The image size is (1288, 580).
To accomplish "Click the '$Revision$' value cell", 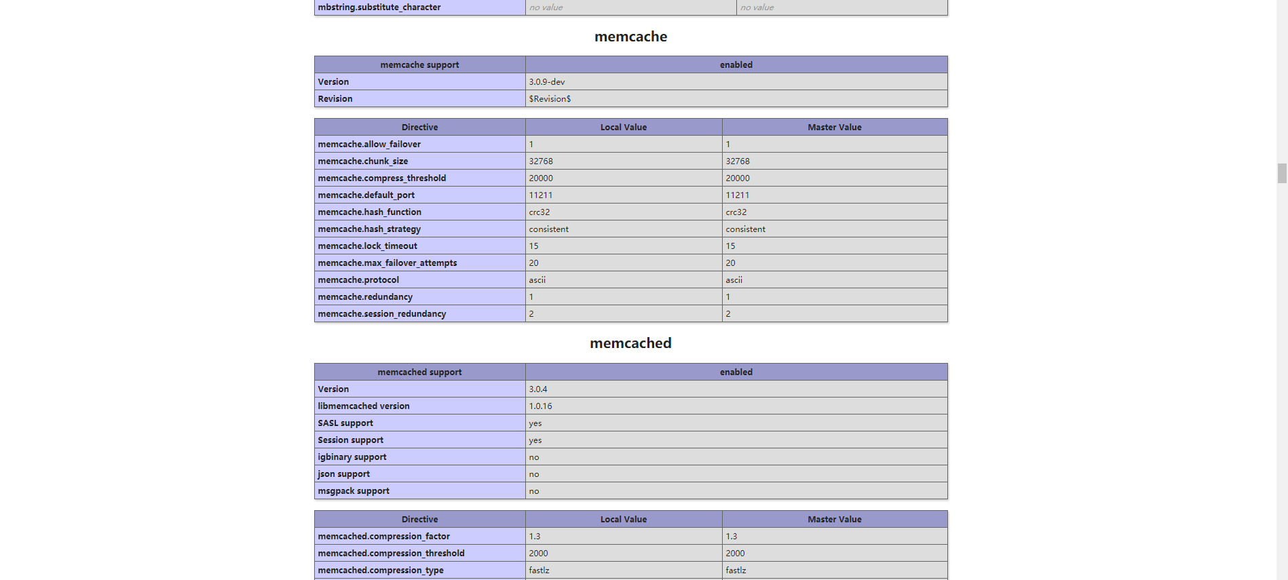I will (x=736, y=99).
